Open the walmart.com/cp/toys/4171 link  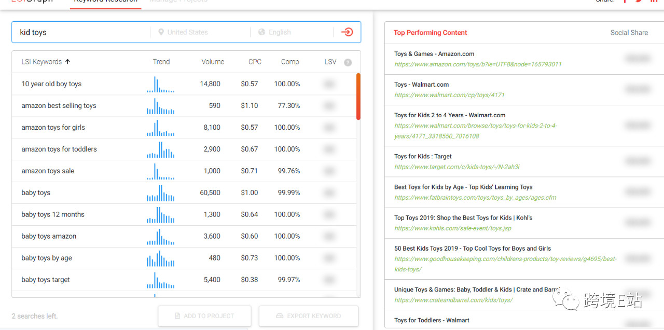(x=449, y=95)
